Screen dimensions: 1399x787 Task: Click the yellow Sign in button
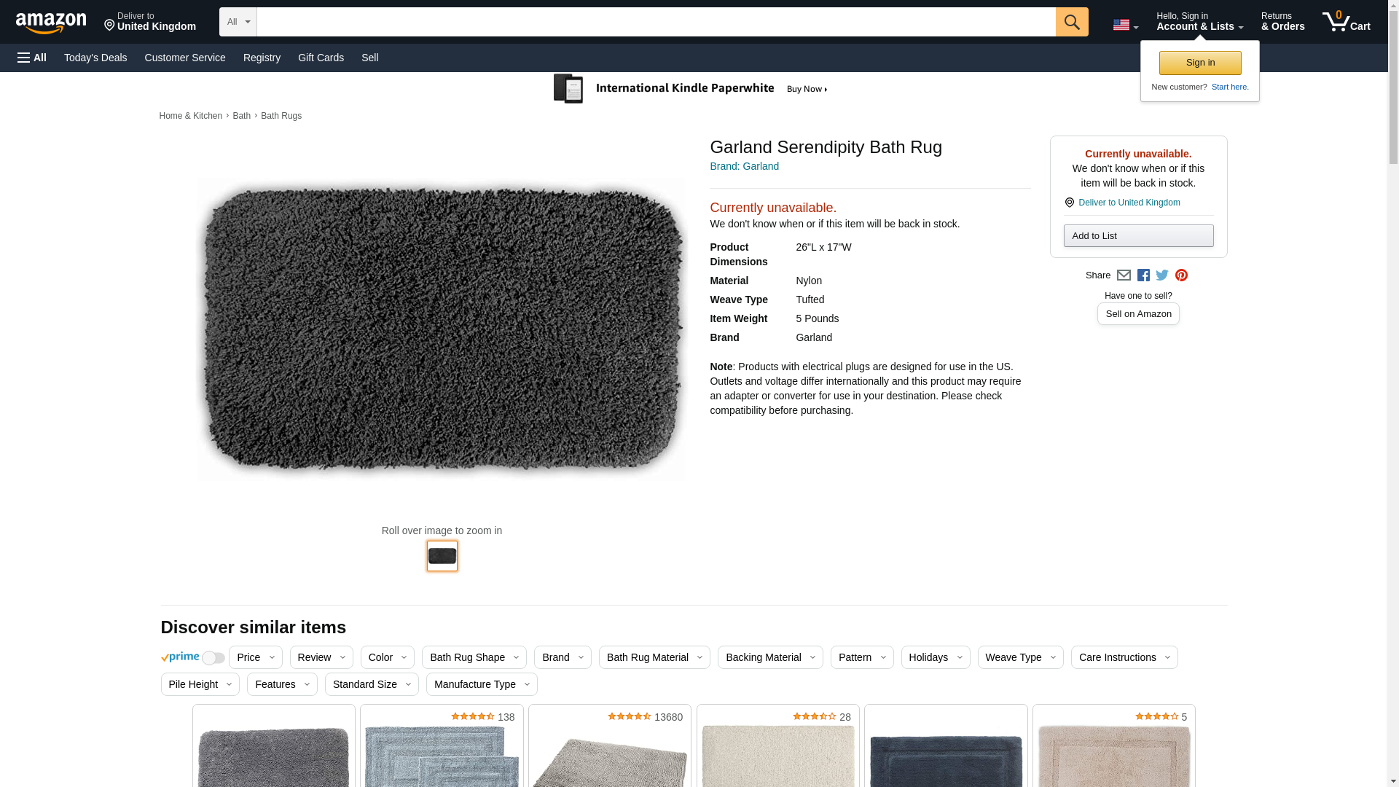tap(1199, 63)
